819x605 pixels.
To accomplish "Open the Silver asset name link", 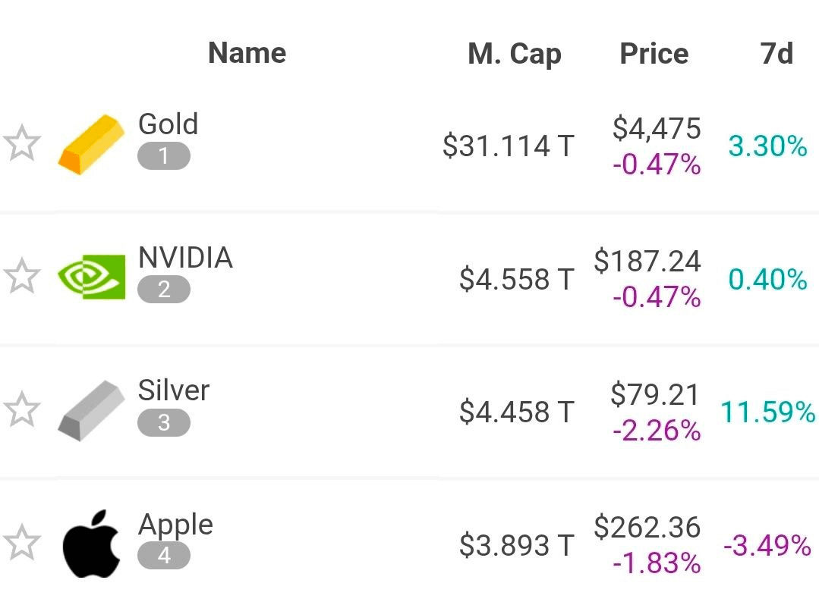I will (173, 390).
